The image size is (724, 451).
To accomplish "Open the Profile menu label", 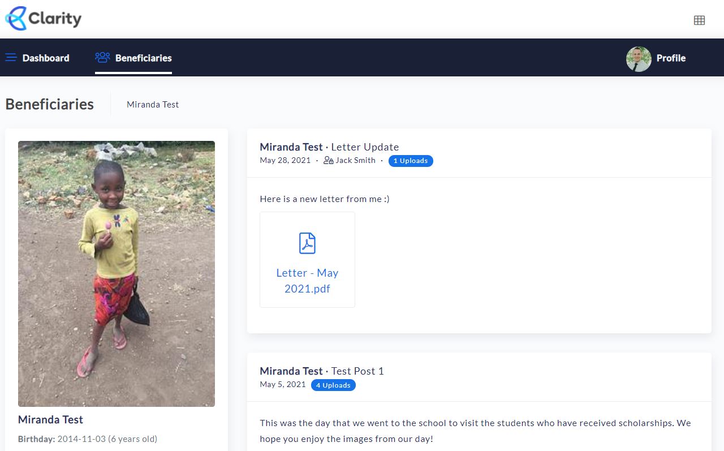I will tap(671, 58).
